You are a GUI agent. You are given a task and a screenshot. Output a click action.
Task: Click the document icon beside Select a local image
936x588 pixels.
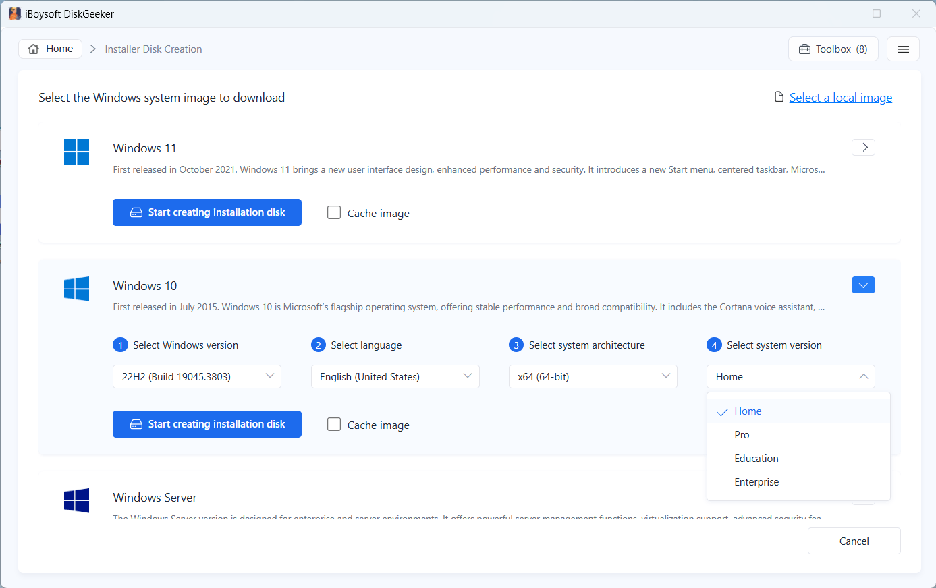779,97
